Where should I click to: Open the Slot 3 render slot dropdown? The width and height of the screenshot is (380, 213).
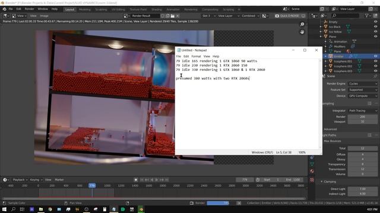208,16
